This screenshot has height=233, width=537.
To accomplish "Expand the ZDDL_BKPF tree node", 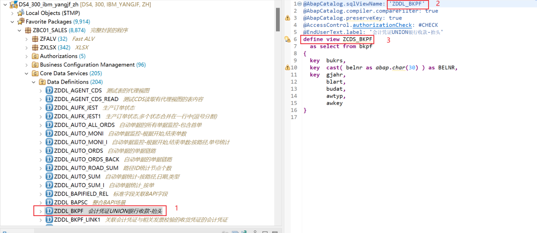I will point(40,211).
